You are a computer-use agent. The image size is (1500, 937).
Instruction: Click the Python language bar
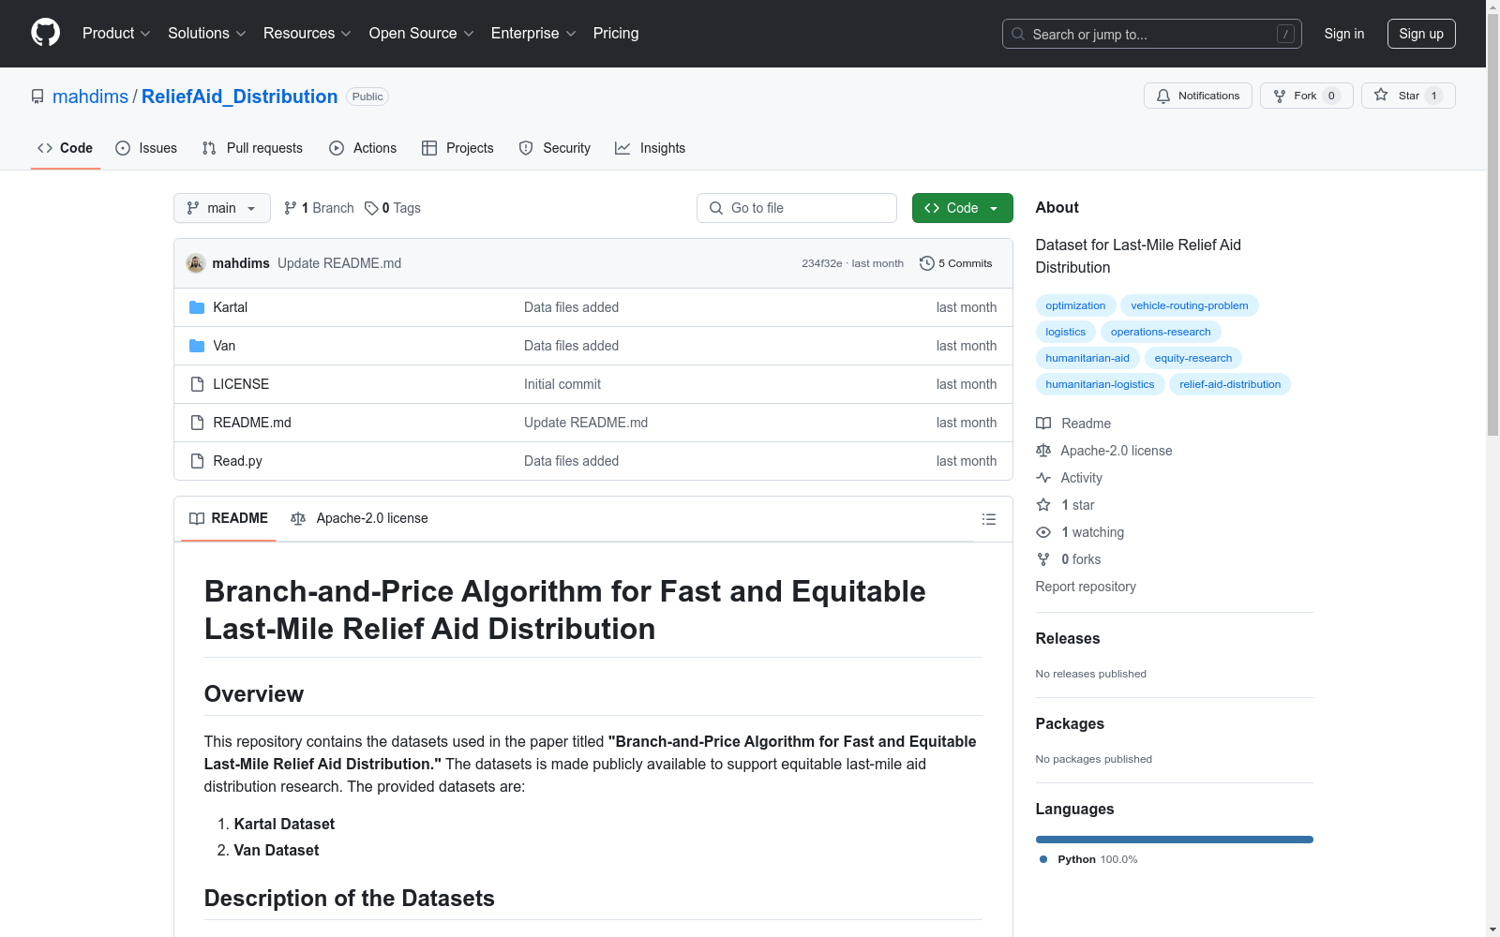click(1174, 840)
